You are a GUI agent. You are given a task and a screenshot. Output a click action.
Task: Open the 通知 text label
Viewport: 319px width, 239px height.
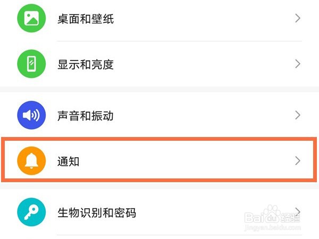tap(68, 161)
